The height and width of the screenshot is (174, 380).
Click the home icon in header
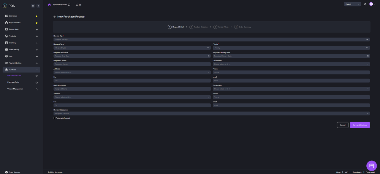[49, 4]
